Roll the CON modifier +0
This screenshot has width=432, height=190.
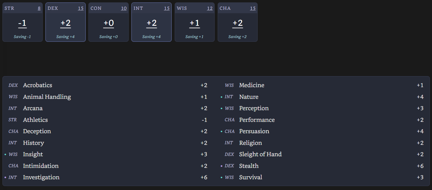(x=109, y=23)
